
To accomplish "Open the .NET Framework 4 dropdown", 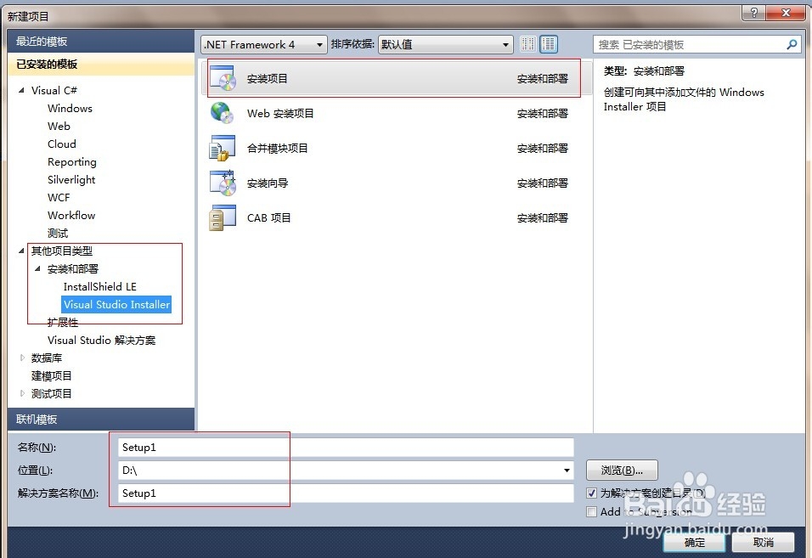I will click(264, 44).
